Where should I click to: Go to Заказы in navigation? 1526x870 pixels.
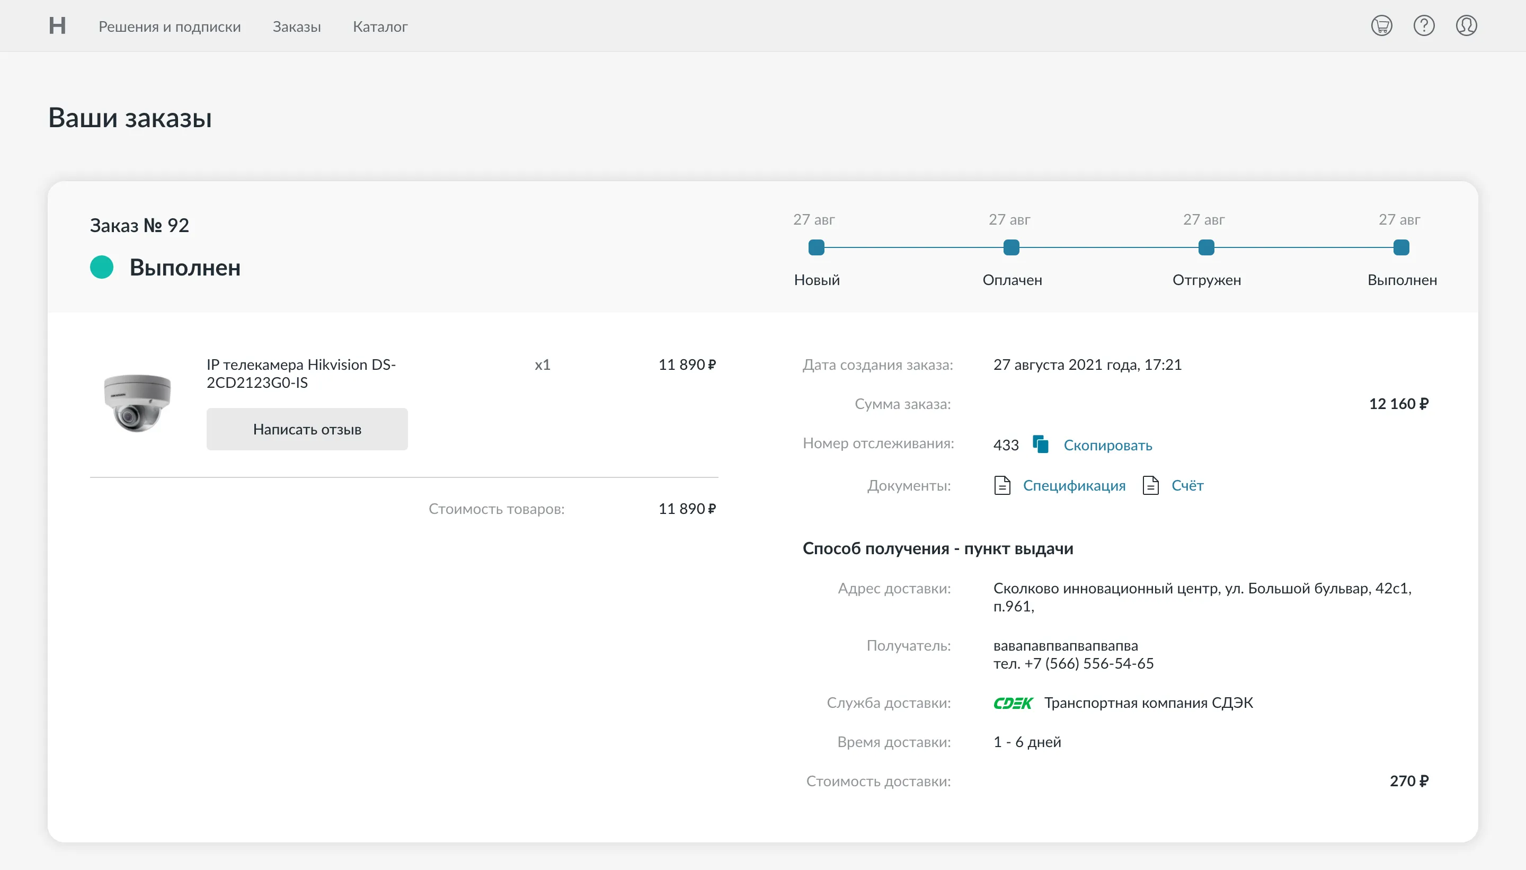coord(296,27)
